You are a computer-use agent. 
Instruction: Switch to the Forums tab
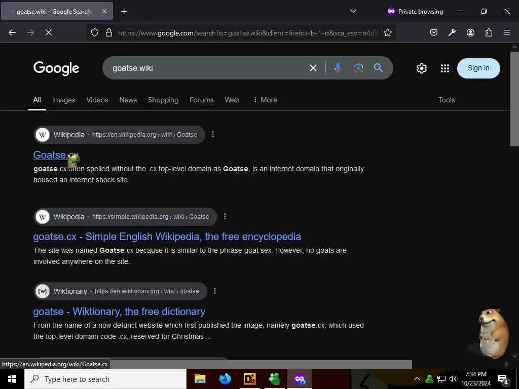click(202, 100)
